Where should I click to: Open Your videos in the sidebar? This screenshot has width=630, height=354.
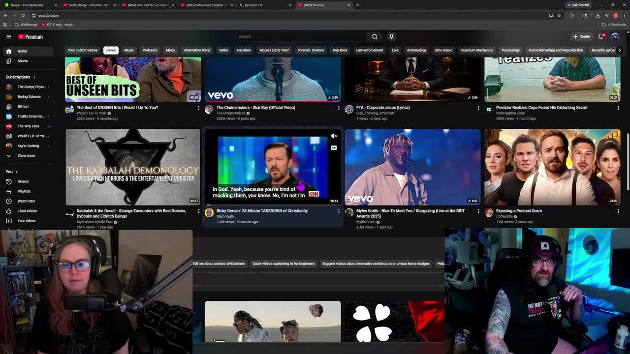tap(27, 221)
